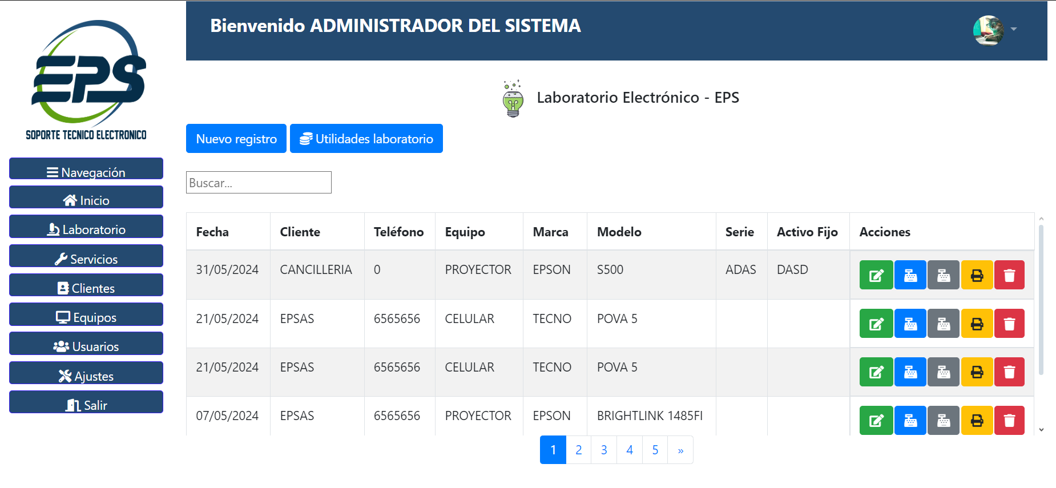Open the Clientes section in sidebar
The image size is (1056, 488).
click(x=86, y=288)
